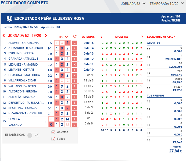186x161 pixels.
Task: Click official prize 620,97 €
Action: [x=176, y=75]
